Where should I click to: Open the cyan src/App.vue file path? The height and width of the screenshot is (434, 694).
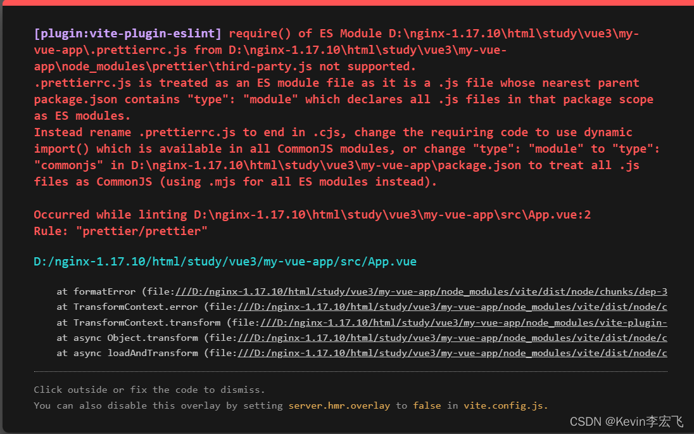pyautogui.click(x=225, y=262)
